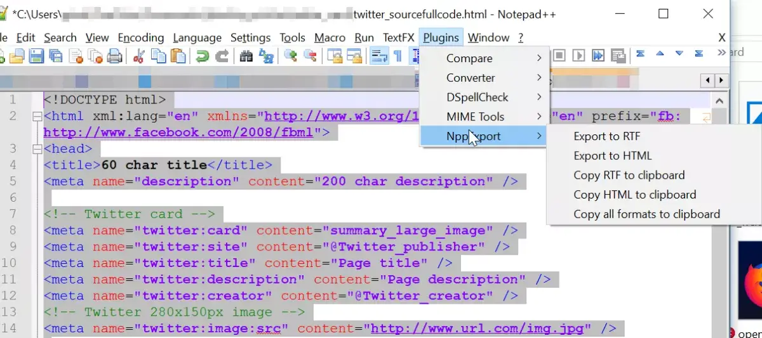Close the current file via toolbar icon
The height and width of the screenshot is (338, 762).
click(x=76, y=56)
